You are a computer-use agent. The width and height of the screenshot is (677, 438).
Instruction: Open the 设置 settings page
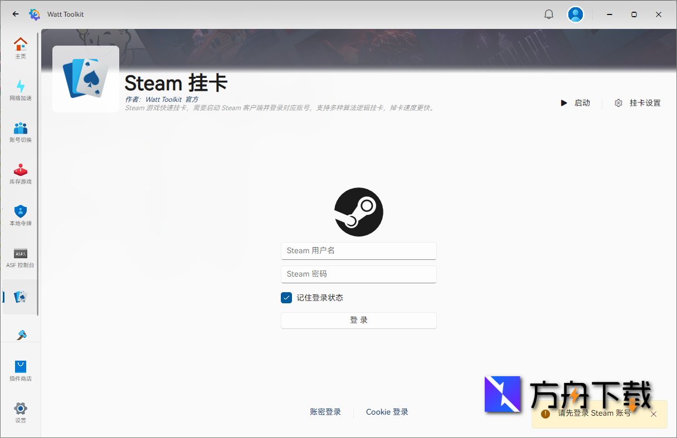click(x=21, y=412)
